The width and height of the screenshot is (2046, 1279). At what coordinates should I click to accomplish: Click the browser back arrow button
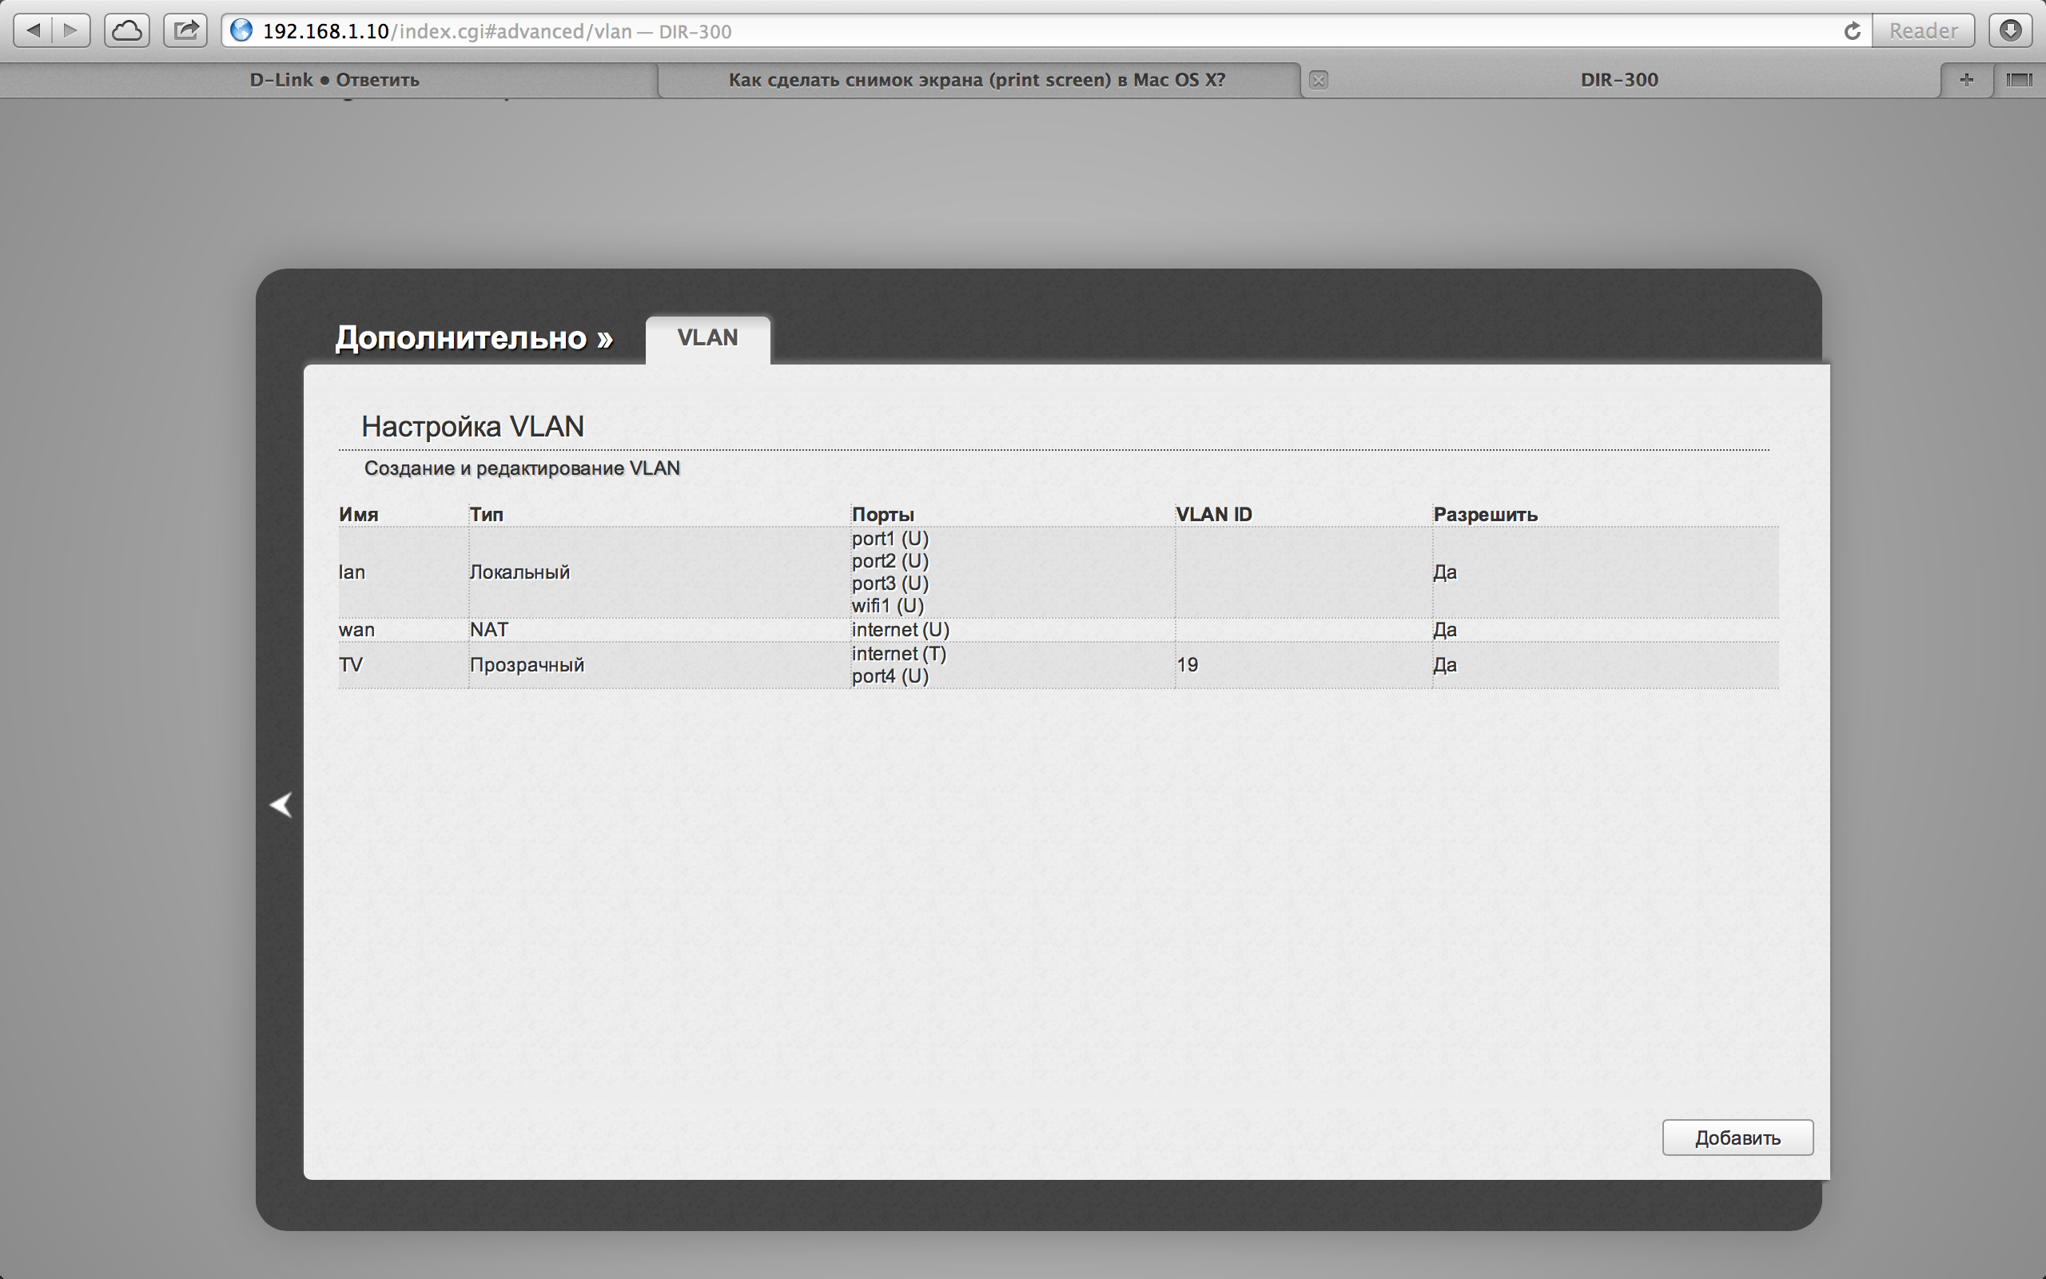point(33,31)
